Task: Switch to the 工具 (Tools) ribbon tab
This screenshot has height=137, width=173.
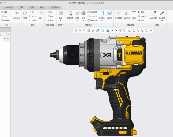Action: [21, 8]
